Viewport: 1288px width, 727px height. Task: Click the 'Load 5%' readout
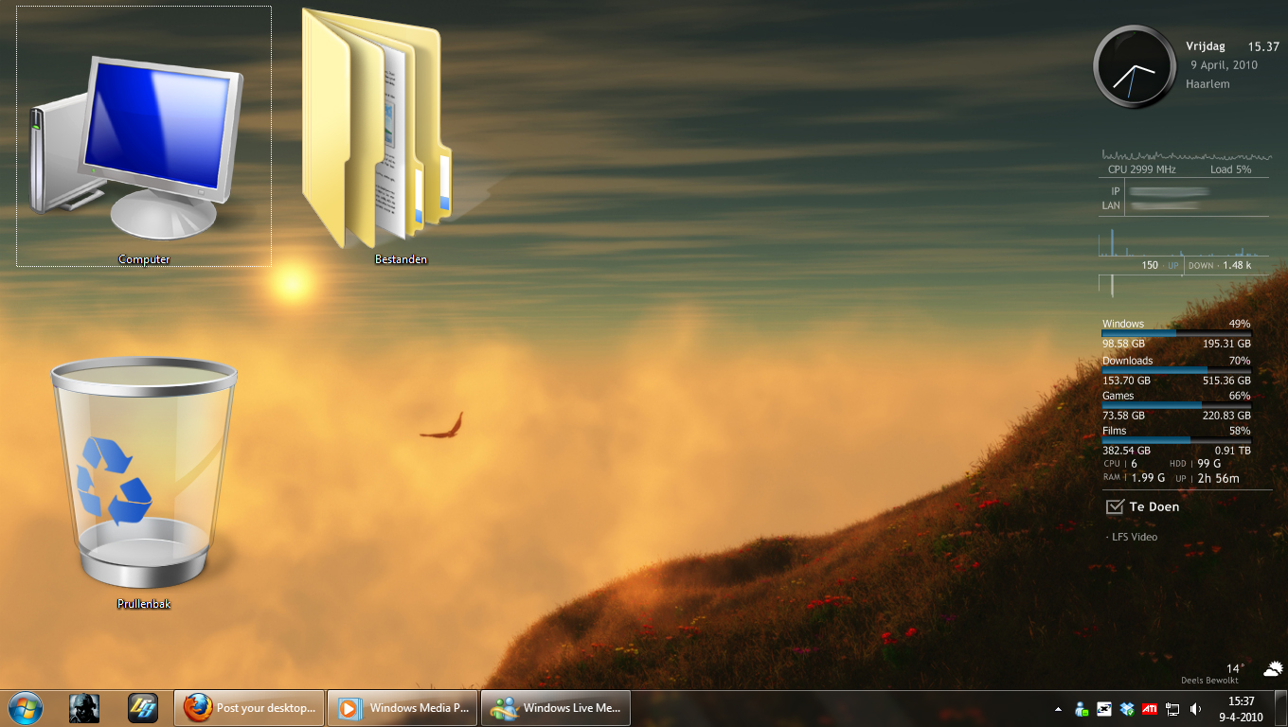coord(1230,169)
